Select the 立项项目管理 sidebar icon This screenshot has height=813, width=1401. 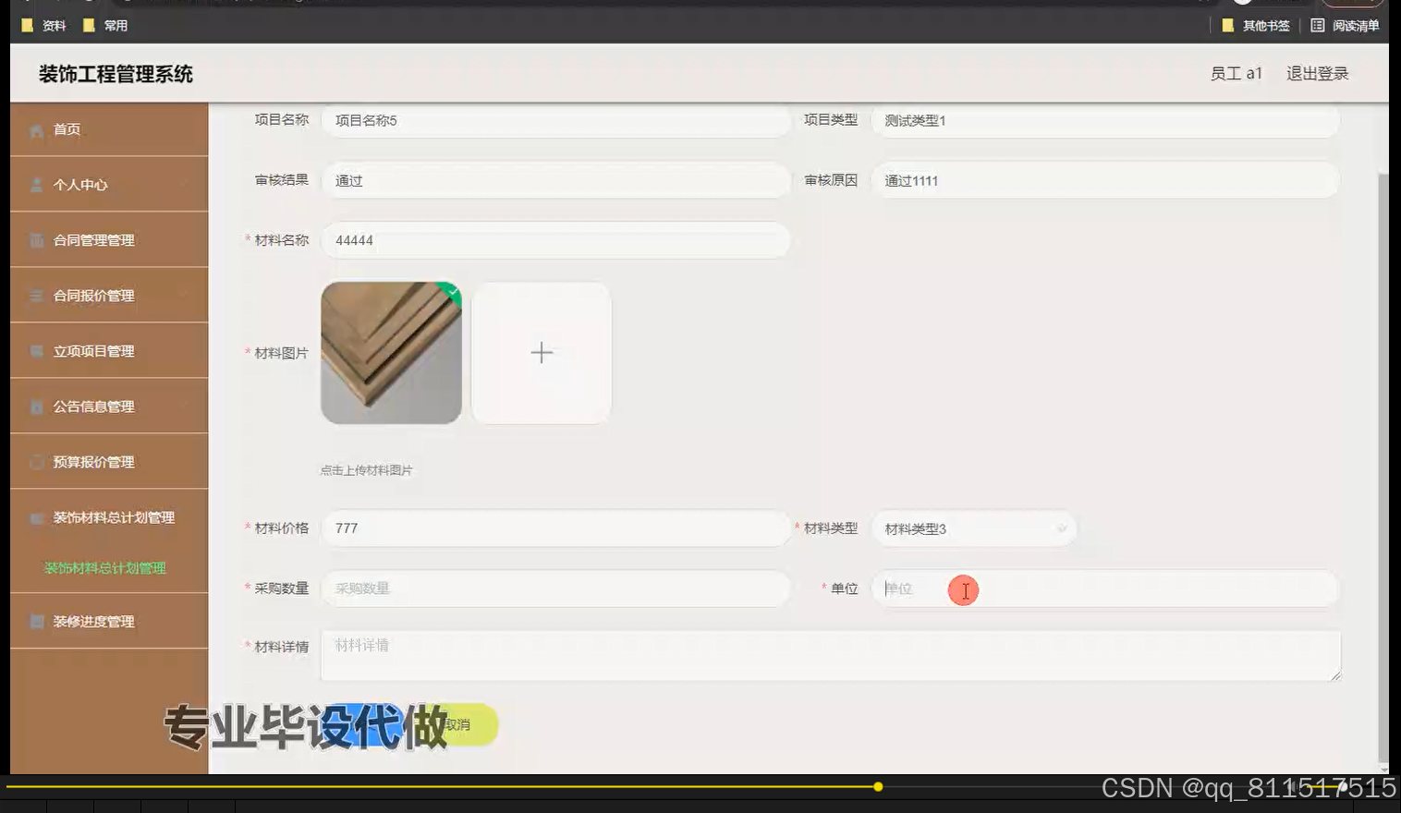(36, 351)
